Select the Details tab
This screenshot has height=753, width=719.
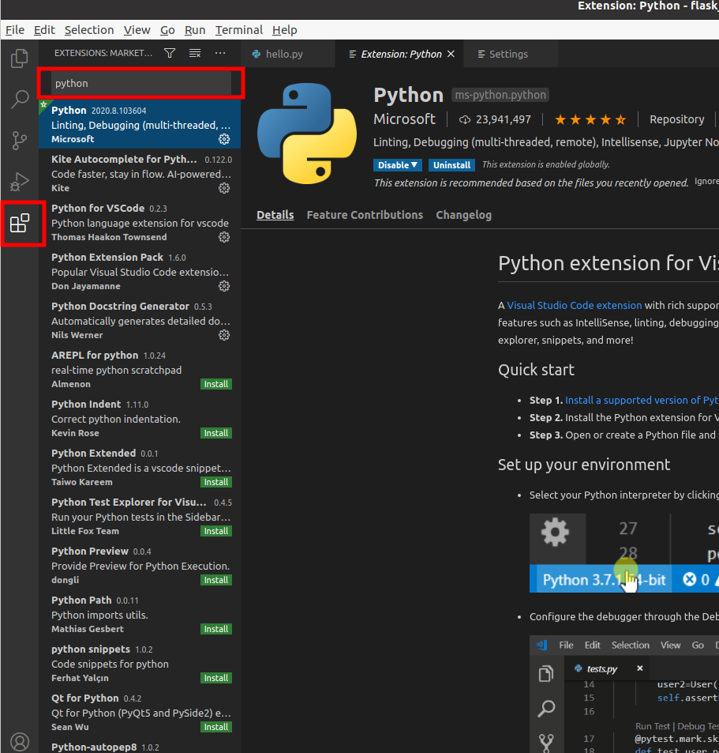tap(275, 215)
